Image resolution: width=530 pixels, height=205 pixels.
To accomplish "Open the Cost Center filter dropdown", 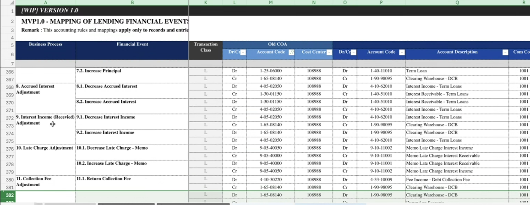I will coord(329,53).
